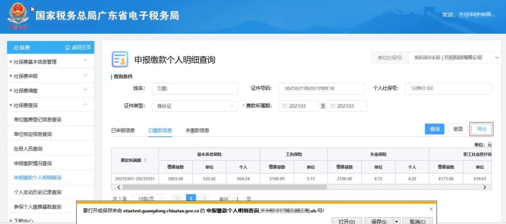
Task: Select 申报缴款个人明细查询 in sidebar
Action: 37,178
